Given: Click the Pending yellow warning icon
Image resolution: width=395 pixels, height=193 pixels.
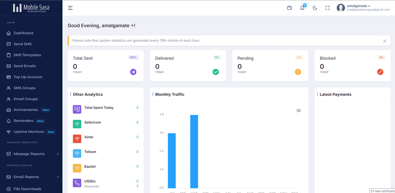Looking at the screenshot, I should (298, 72).
